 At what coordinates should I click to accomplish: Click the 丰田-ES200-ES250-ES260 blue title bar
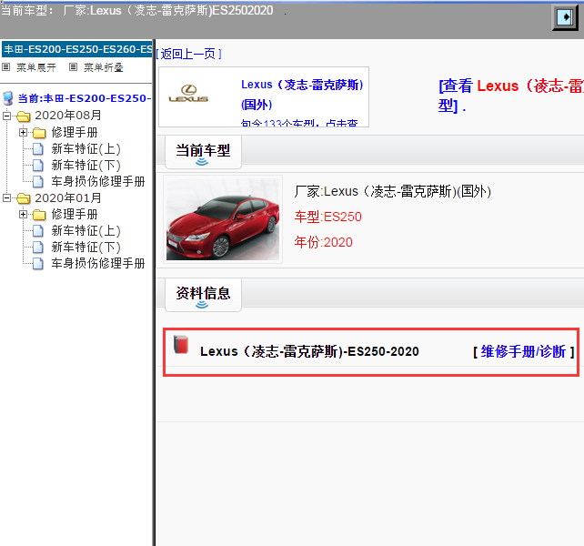[x=77, y=49]
